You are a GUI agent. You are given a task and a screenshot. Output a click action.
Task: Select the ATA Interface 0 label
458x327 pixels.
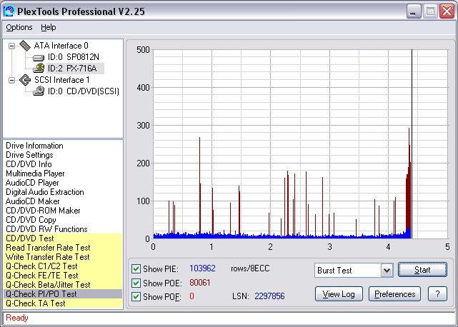tap(61, 46)
